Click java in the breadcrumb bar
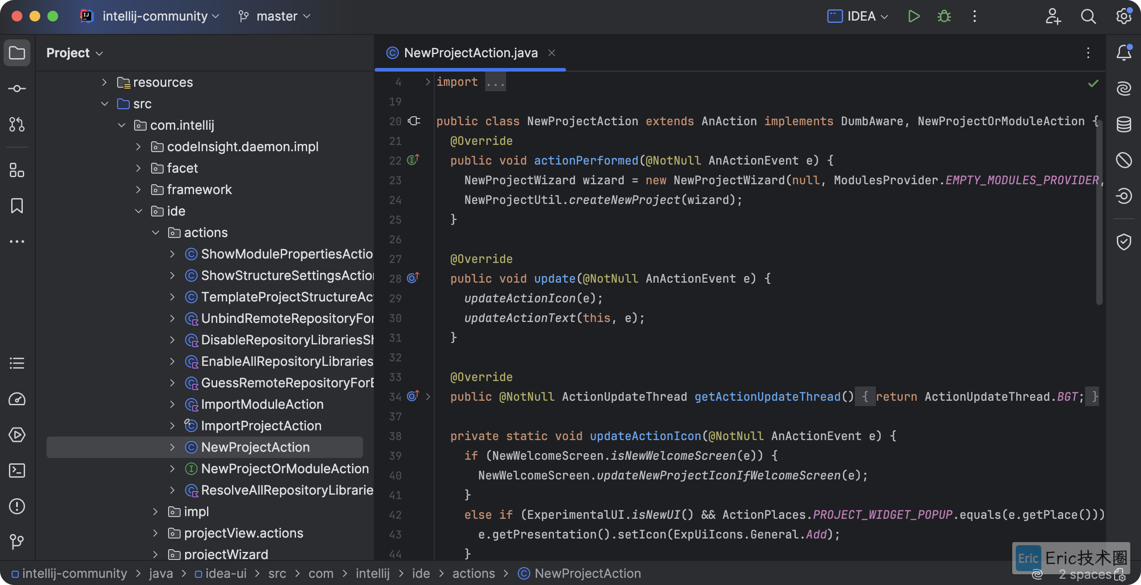The height and width of the screenshot is (585, 1141). [161, 573]
